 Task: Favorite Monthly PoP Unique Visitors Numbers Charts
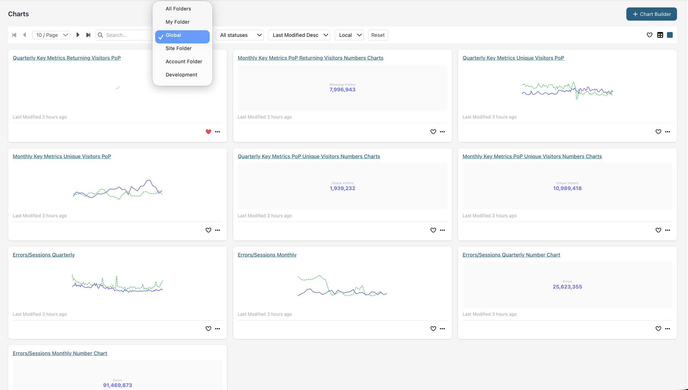point(658,230)
